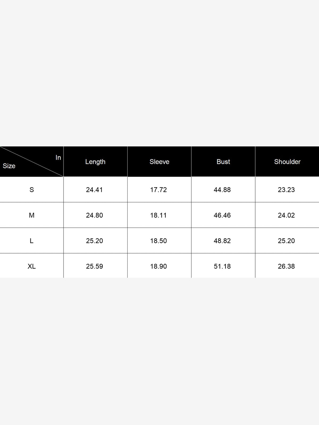Select the L size row label
The height and width of the screenshot is (425, 319).
(x=32, y=241)
